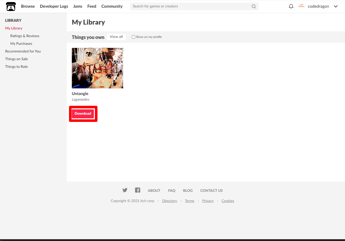The image size is (345, 241).
Task: Open CONTACT US footer link
Action: point(211,191)
